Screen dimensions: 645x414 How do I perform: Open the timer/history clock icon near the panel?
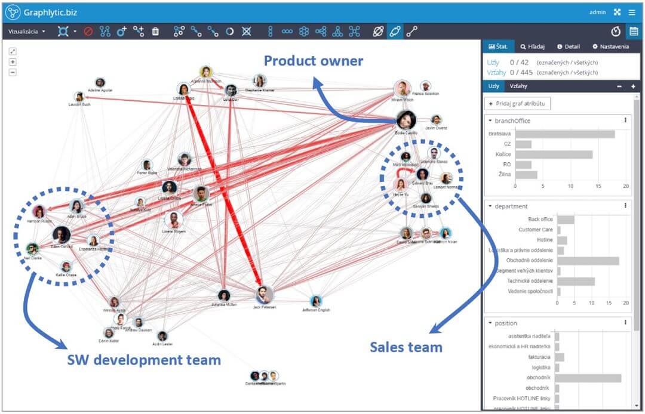pyautogui.click(x=616, y=30)
